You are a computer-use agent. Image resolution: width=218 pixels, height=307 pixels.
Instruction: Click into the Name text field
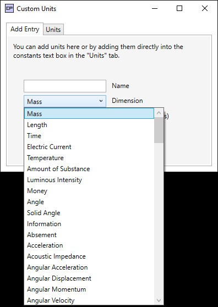click(x=65, y=86)
